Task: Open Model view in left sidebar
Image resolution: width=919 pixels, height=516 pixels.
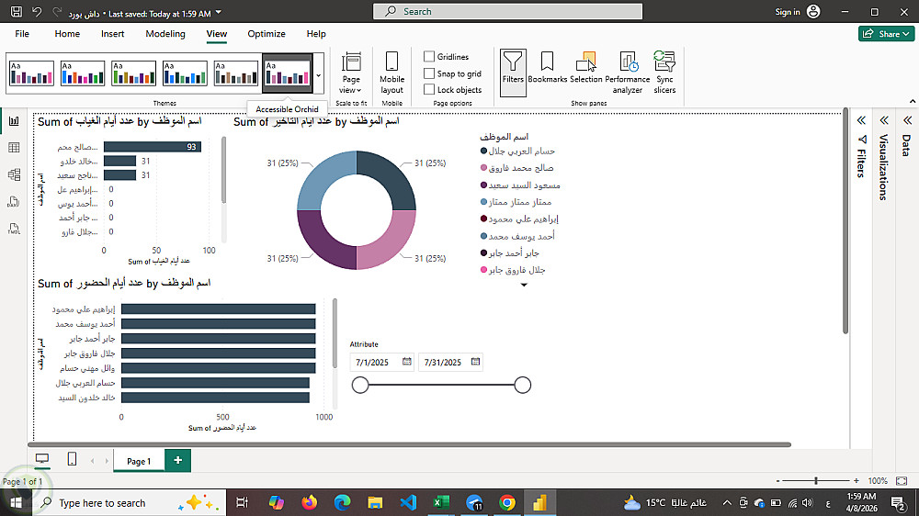Action: (x=14, y=174)
